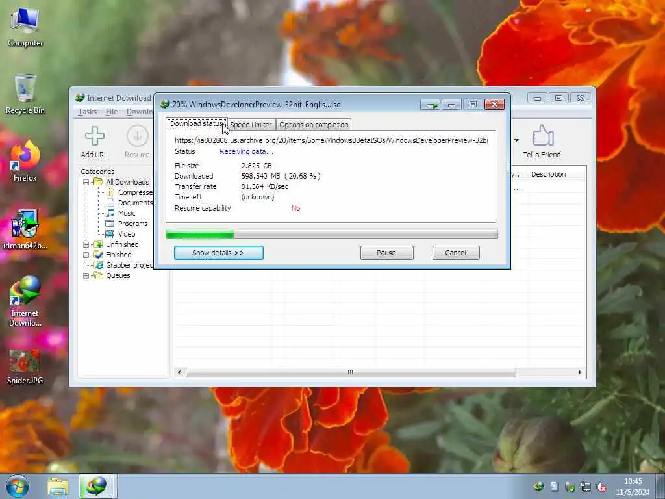Select the Finished category label
This screenshot has height=499, width=665.
click(x=119, y=255)
